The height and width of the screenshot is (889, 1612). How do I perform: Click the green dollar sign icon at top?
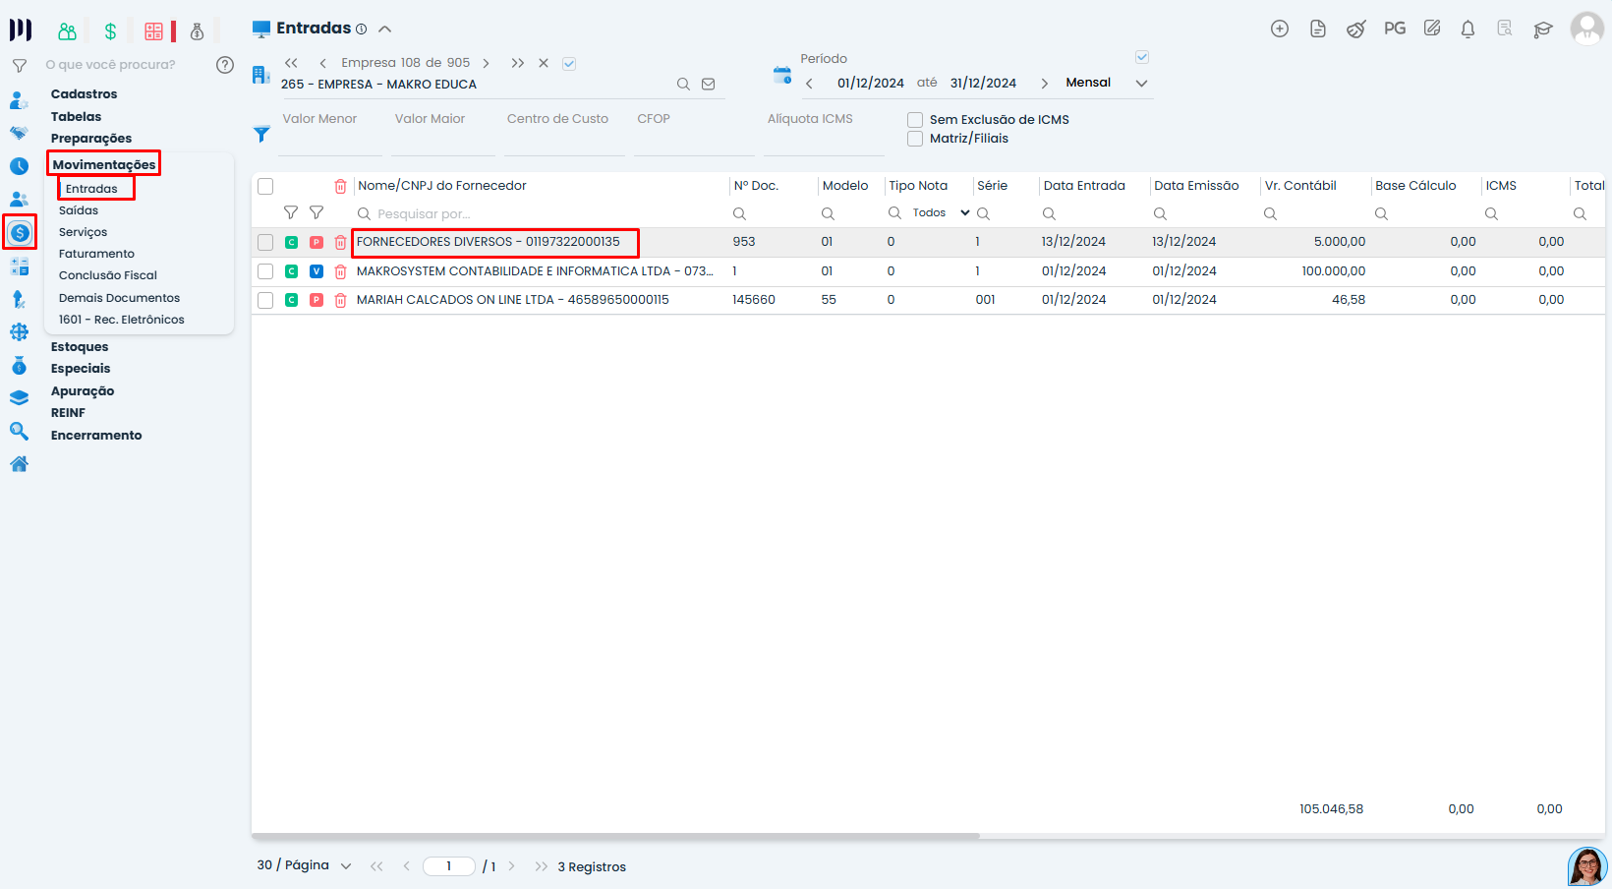[110, 31]
